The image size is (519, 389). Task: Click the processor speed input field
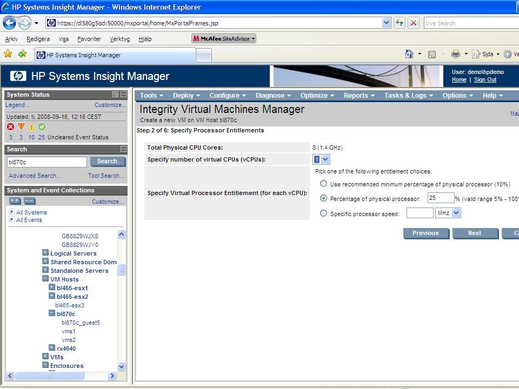point(420,213)
